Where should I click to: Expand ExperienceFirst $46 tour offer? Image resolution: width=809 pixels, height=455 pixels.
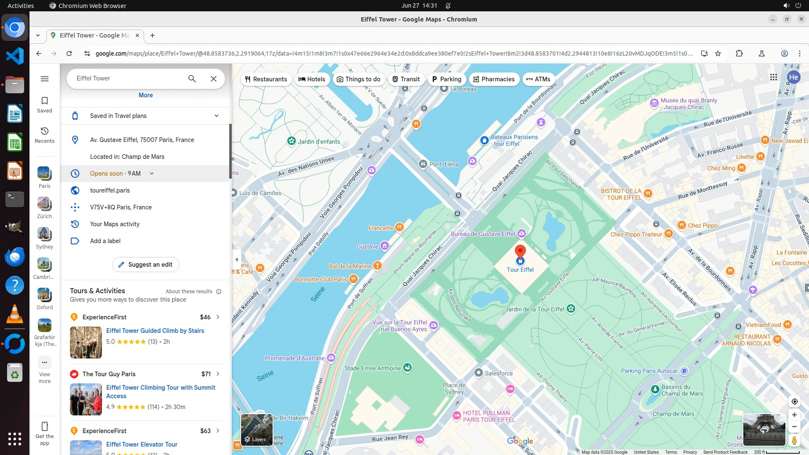pyautogui.click(x=218, y=317)
